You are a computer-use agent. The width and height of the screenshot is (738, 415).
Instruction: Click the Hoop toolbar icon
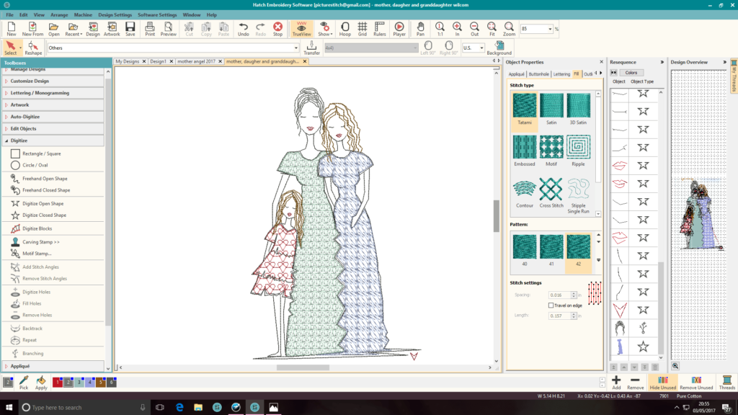pos(345,29)
